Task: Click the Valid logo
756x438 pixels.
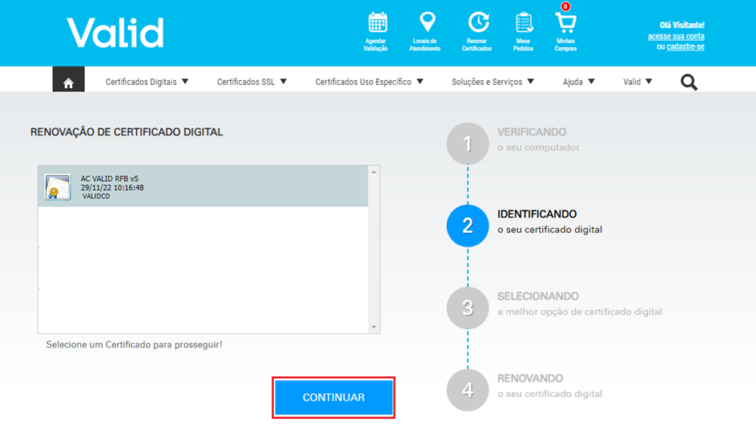Action: pos(115,33)
